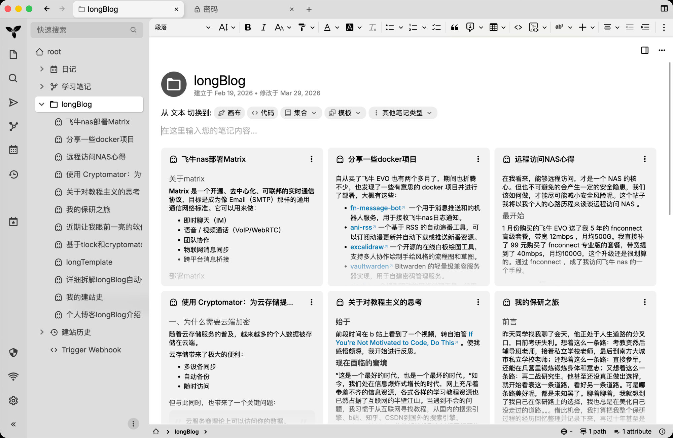The width and height of the screenshot is (673, 438).
Task: Open recent changes history icon
Action: pos(13,174)
